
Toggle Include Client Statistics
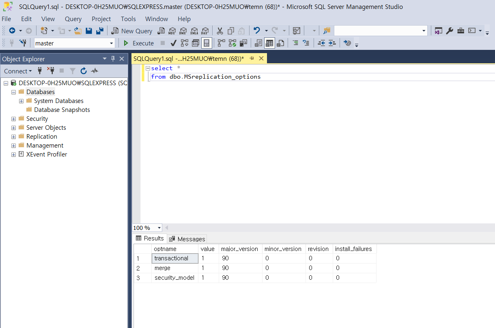click(243, 43)
